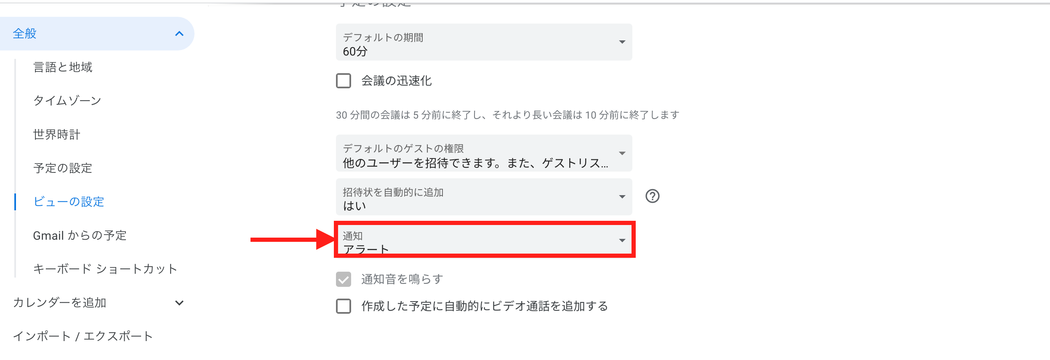Open the デフォルトの期間 dropdown showing 60分
Viewport: 1050px width, 360px height.
point(484,42)
